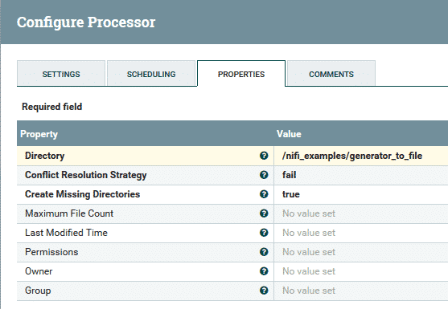448x309 pixels.
Task: Edit Create Missing Directories value true
Action: [x=291, y=194]
